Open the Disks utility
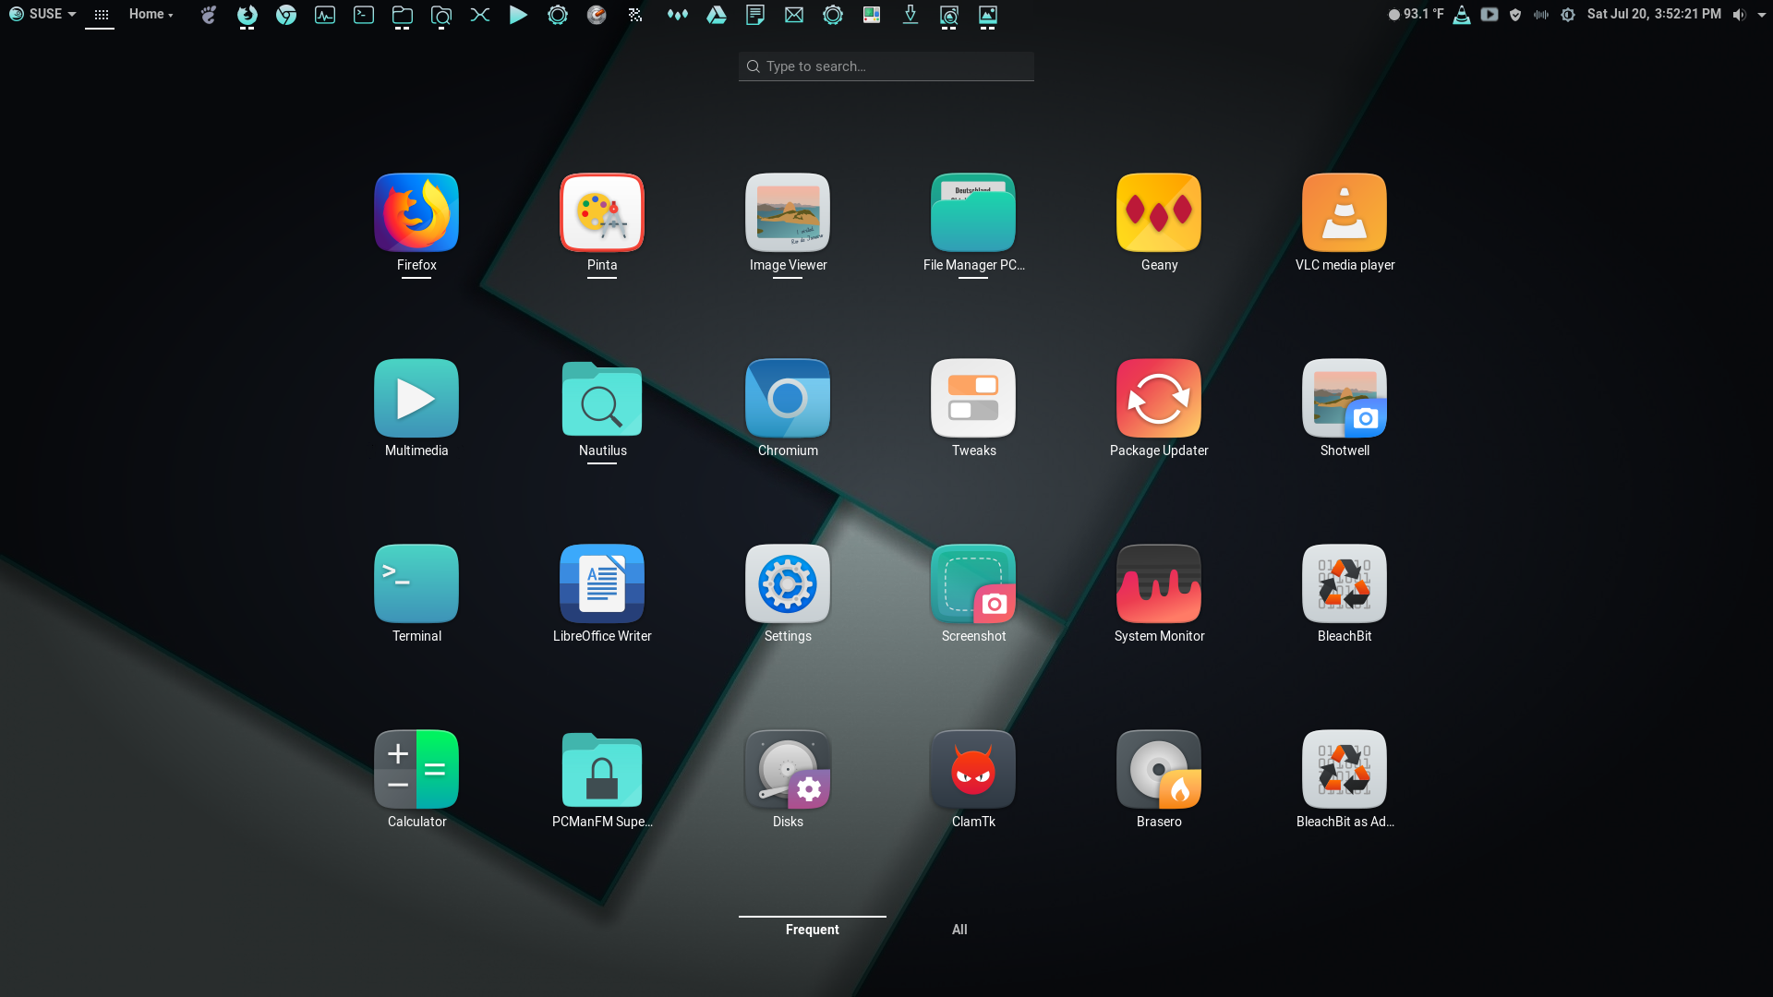Screen dimensions: 1773x997 [x=788, y=770]
